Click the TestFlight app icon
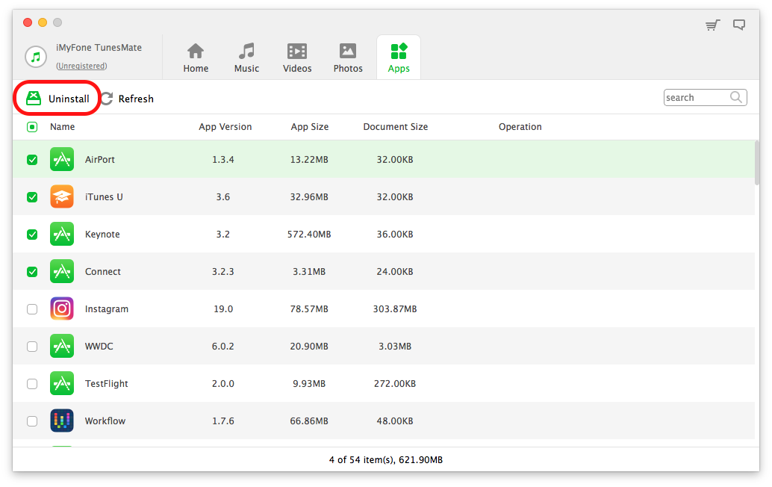Image resolution: width=772 pixels, height=487 pixels. click(x=62, y=384)
